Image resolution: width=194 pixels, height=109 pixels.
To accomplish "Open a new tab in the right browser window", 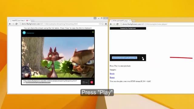I will [x=134, y=21].
